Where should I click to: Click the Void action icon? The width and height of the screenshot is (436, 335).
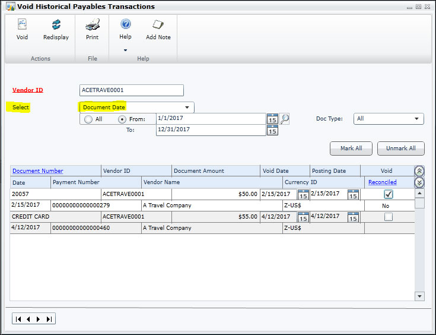click(22, 24)
